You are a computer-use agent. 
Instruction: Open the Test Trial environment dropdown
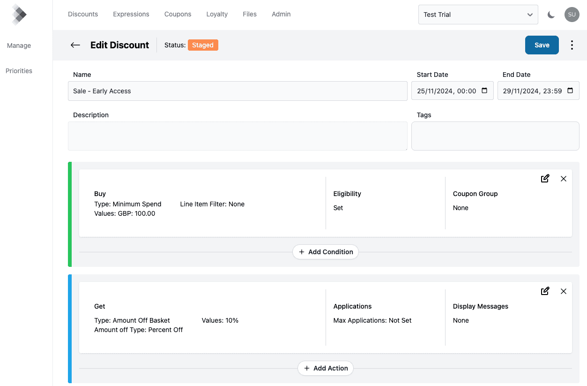[477, 15]
